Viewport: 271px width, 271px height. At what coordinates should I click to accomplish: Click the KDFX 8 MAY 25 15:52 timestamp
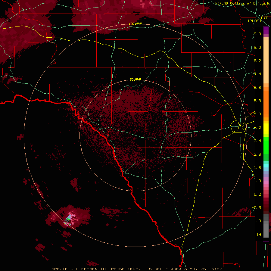click(x=196, y=269)
